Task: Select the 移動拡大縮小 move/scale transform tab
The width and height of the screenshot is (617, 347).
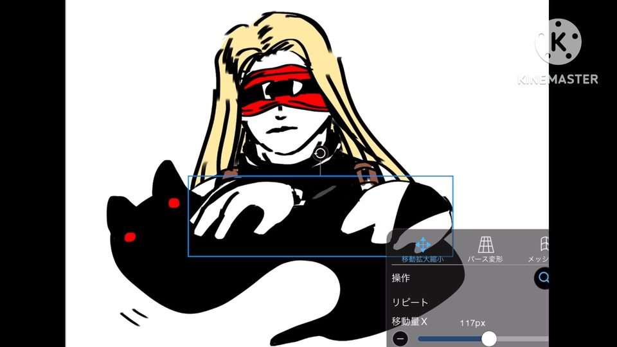Action: [423, 250]
